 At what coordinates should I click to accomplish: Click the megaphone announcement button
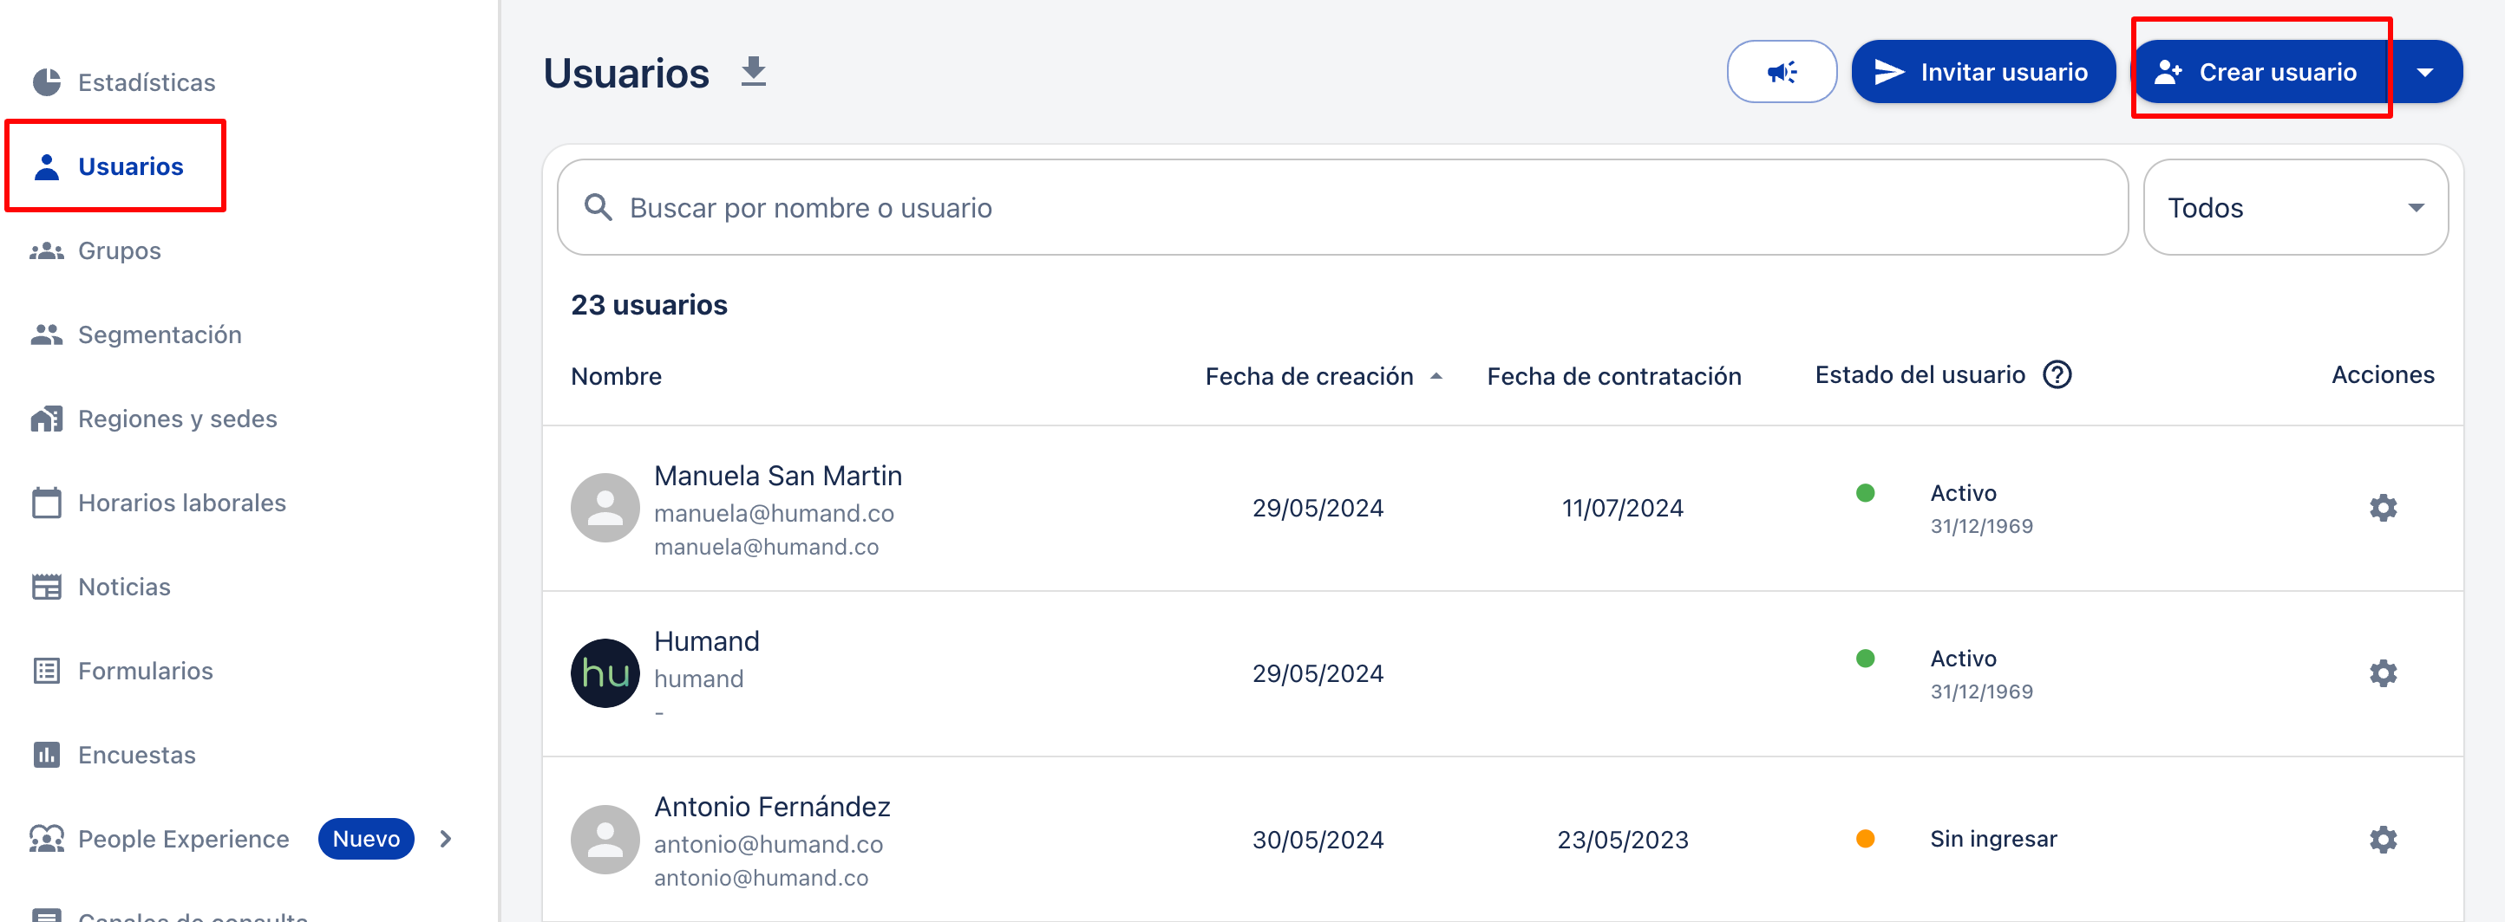pyautogui.click(x=1781, y=72)
